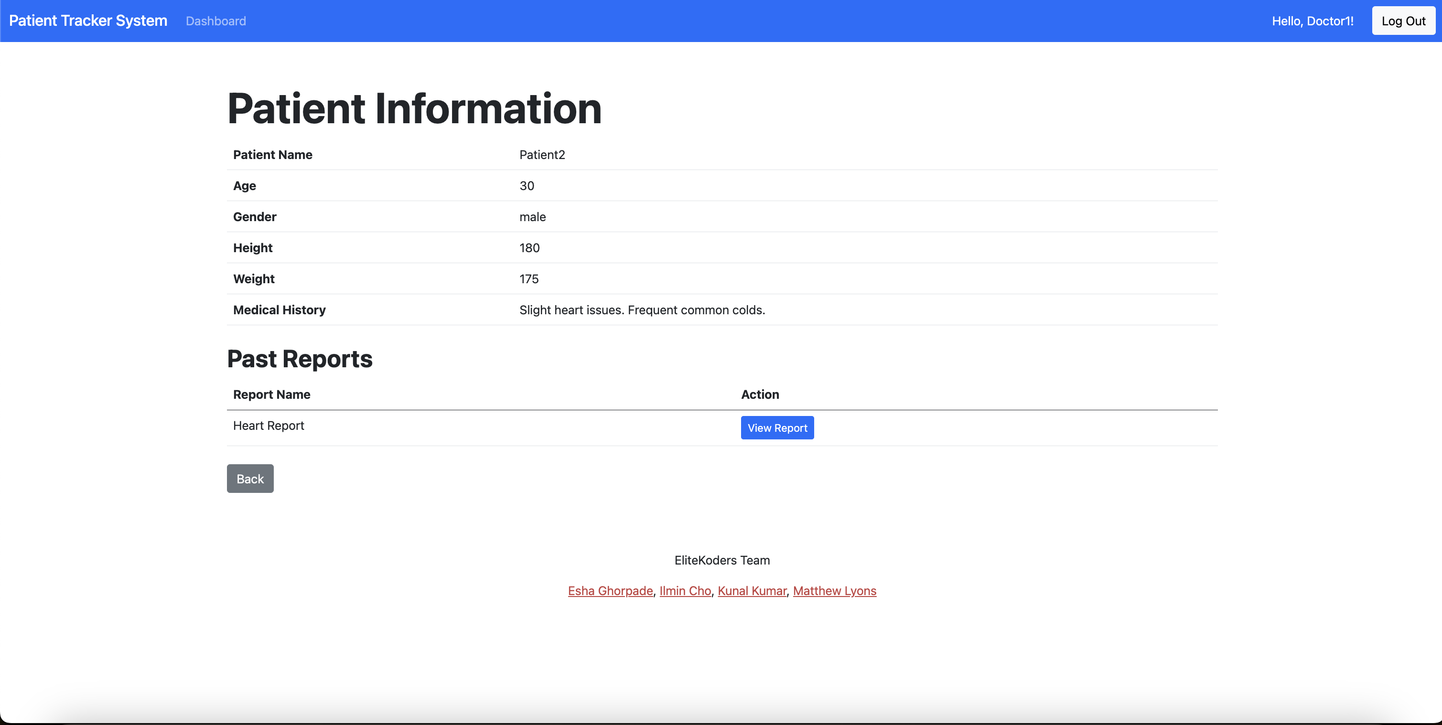The width and height of the screenshot is (1442, 725).
Task: Open Matthew Lyons profile link
Action: 834,590
